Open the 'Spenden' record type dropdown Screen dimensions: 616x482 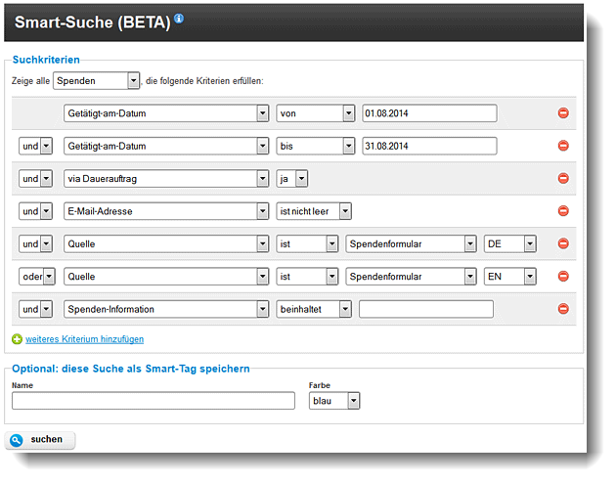point(97,80)
